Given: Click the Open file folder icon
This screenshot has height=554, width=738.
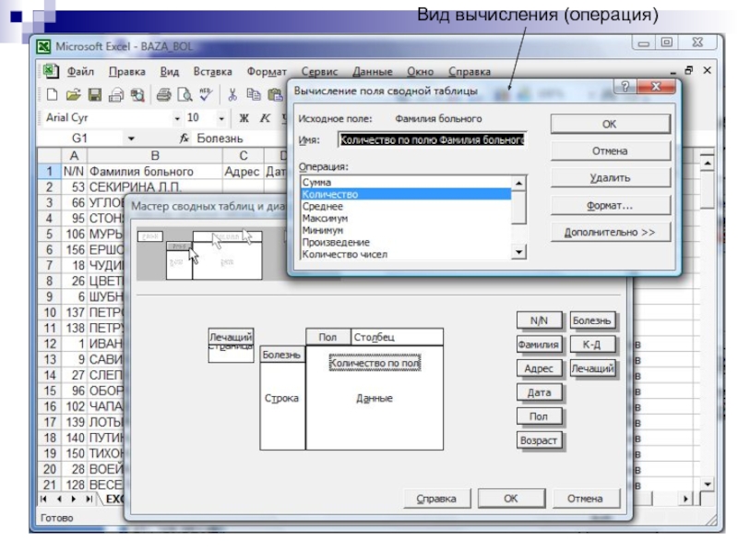Looking at the screenshot, I should 71,94.
